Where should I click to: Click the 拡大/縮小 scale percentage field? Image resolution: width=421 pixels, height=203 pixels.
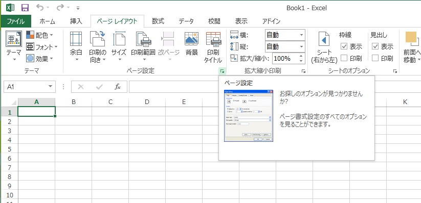point(285,58)
